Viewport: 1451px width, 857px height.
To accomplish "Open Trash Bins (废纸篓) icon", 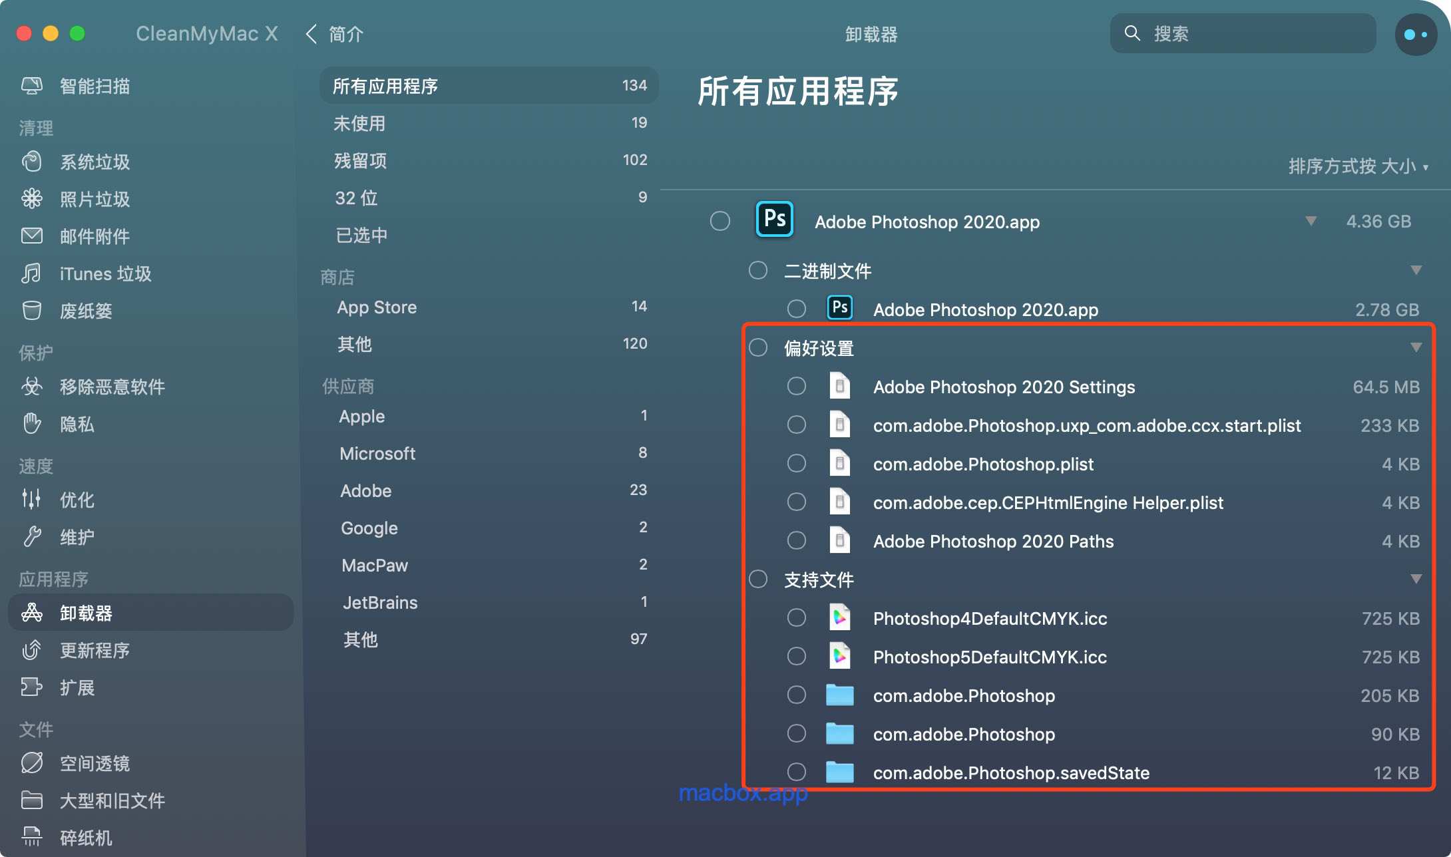I will (x=32, y=311).
